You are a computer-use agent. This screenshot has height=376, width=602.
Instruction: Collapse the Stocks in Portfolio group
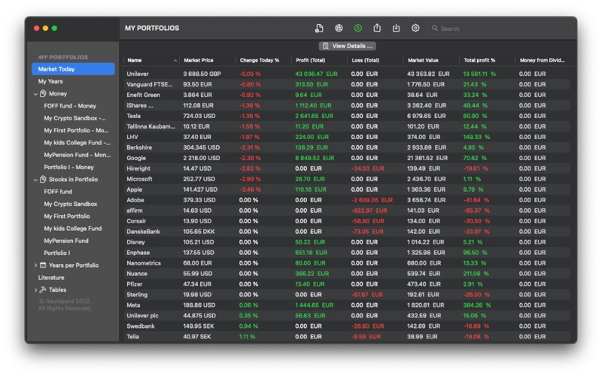pos(35,180)
